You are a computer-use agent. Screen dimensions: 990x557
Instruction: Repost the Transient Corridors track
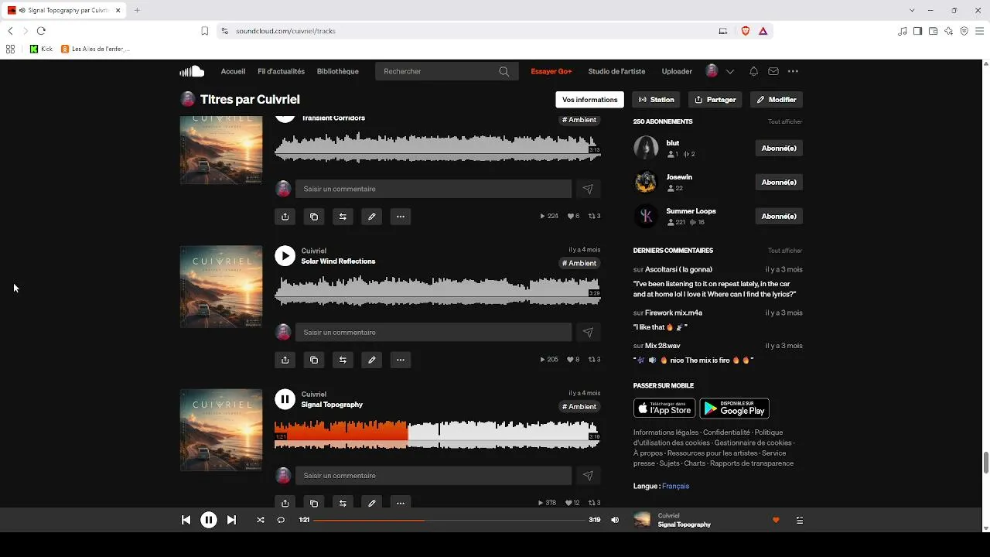click(343, 217)
